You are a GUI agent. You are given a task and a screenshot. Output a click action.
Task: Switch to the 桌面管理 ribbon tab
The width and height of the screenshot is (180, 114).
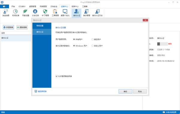point(32,7)
